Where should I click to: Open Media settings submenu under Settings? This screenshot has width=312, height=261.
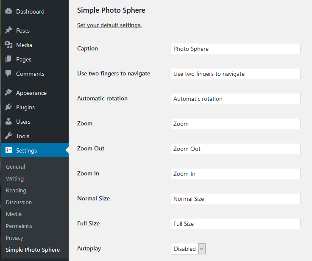tap(14, 214)
